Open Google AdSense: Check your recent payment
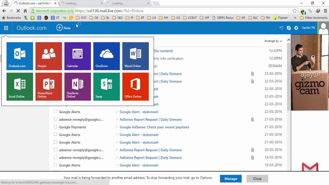Viewport: 329px width, 185px height. tap(154, 127)
